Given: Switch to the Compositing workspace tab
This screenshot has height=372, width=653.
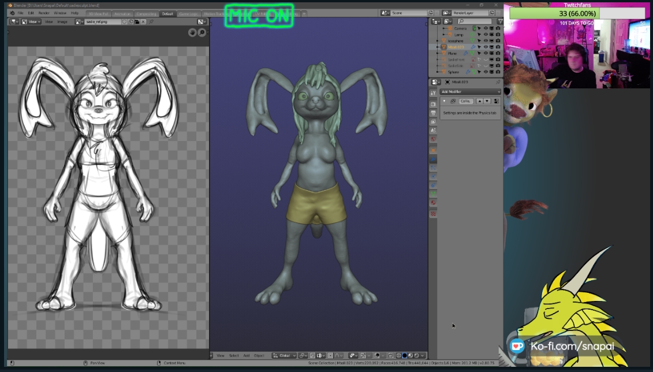Looking at the screenshot, I should pyautogui.click(x=145, y=13).
